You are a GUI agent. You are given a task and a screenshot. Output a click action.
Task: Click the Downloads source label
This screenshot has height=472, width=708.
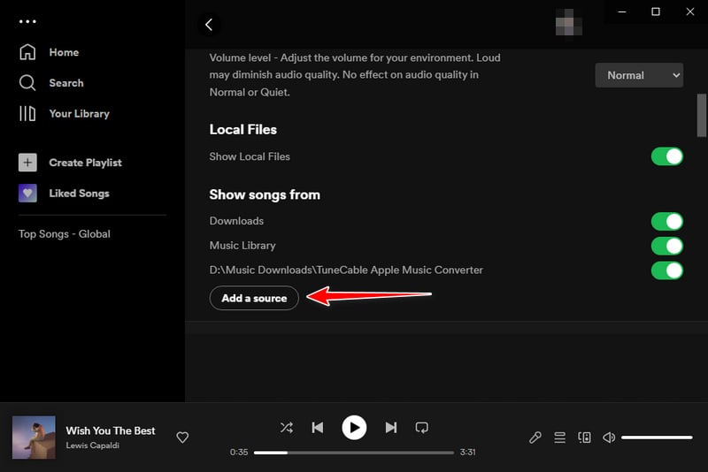click(x=236, y=221)
